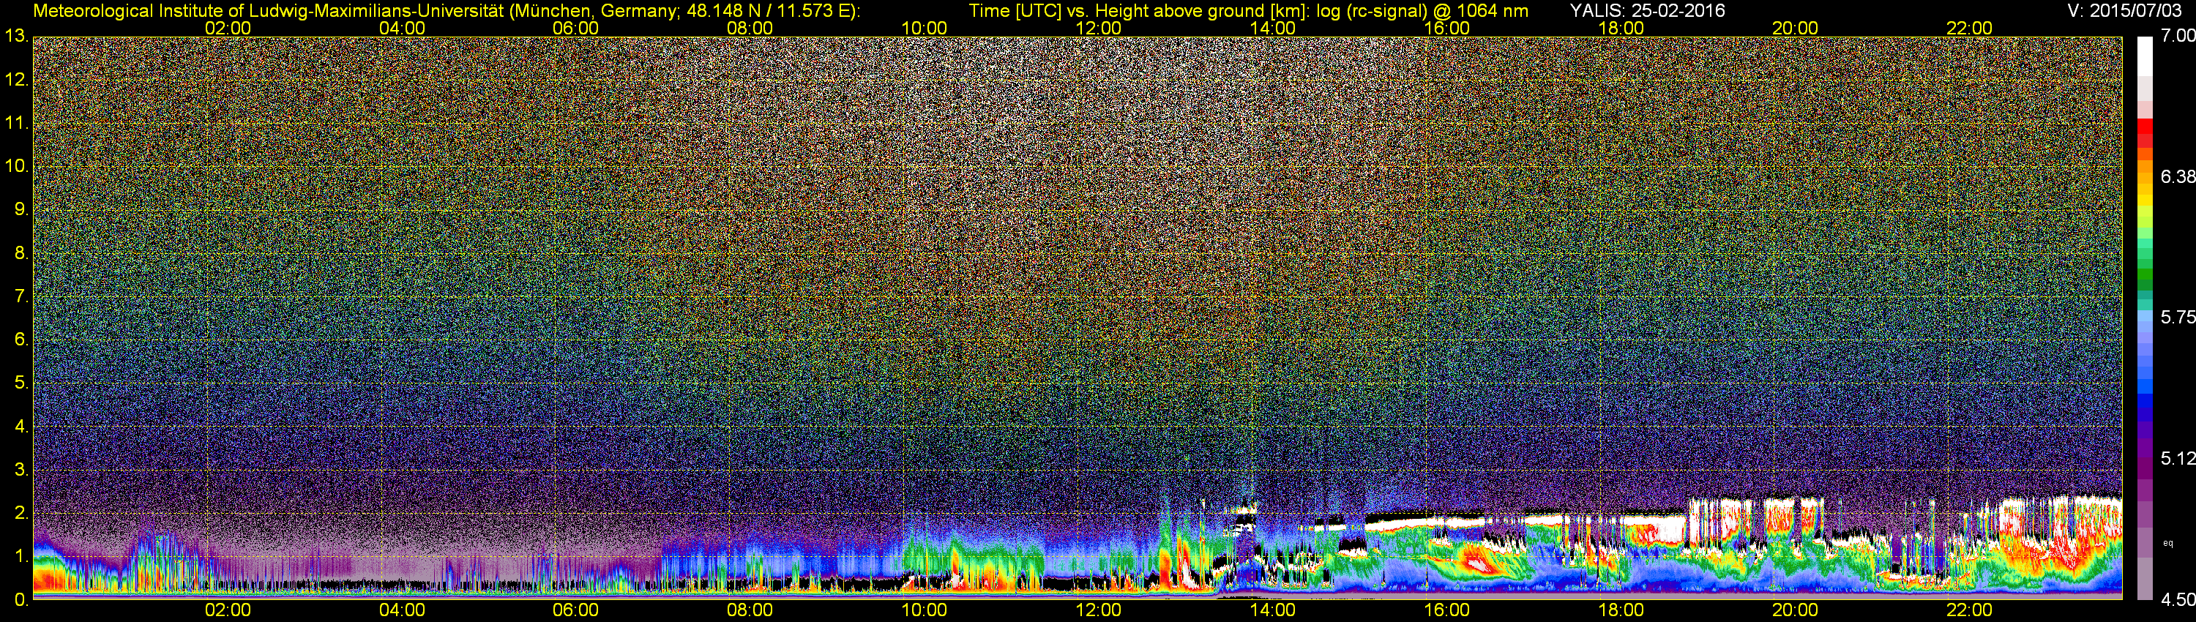Click the 08:00 label on the bottom time axis
The width and height of the screenshot is (2196, 622).
[750, 611]
